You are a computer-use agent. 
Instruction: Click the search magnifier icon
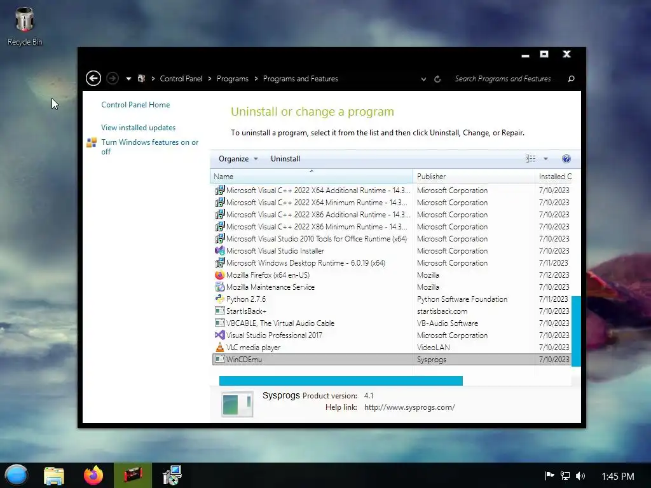point(571,78)
